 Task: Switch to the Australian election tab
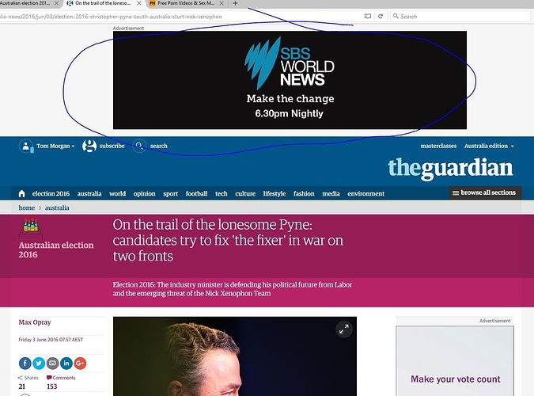click(25, 3)
